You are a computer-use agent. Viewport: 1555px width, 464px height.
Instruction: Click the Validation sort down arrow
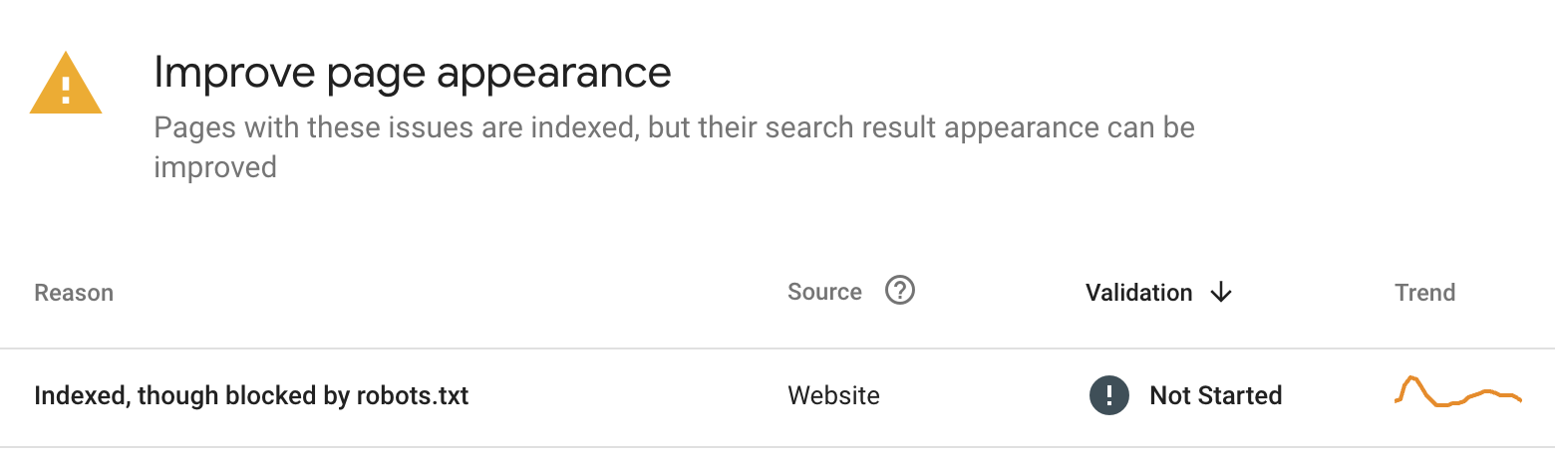[1221, 292]
